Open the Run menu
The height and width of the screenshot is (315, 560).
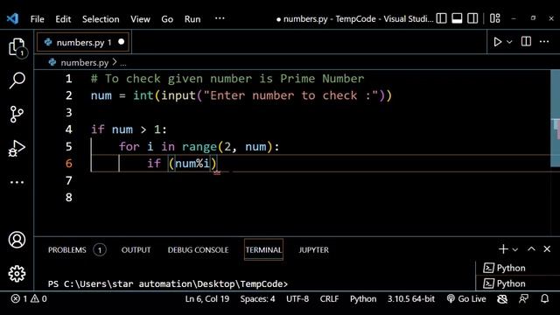click(x=192, y=19)
